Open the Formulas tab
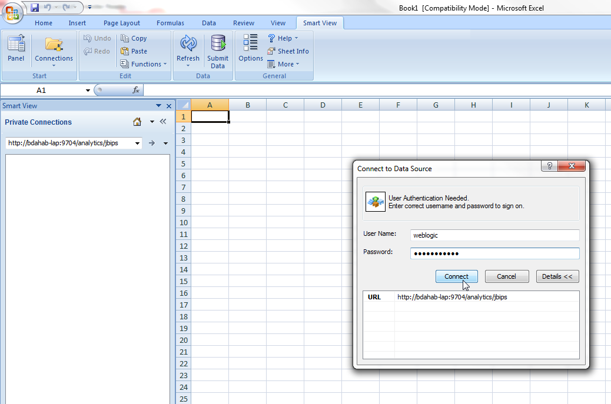 pyautogui.click(x=170, y=23)
